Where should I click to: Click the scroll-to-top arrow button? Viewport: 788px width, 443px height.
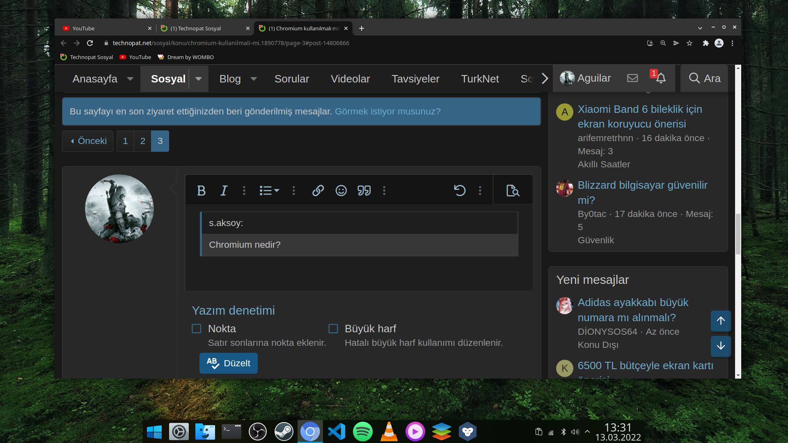[721, 321]
